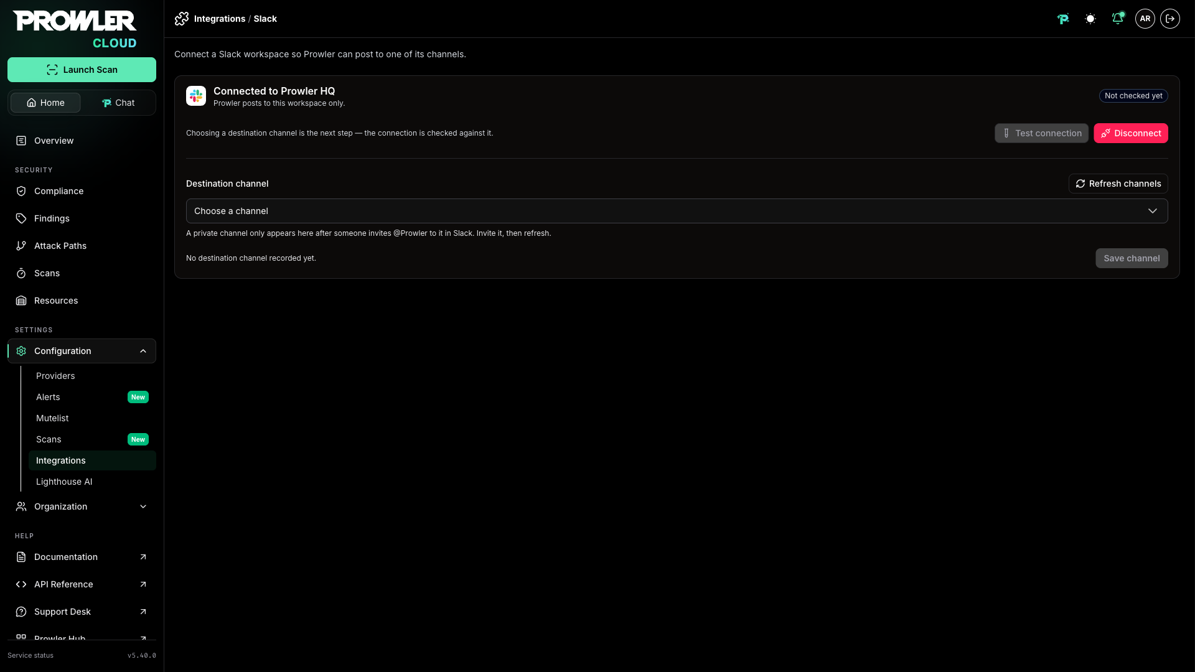Go to Findings
The width and height of the screenshot is (1195, 672).
(x=82, y=218)
